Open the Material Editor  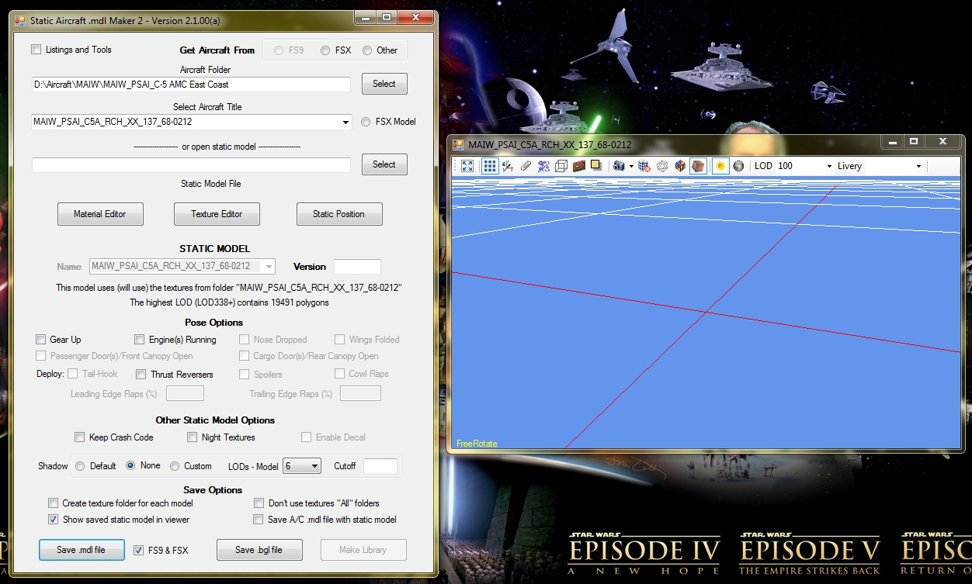pyautogui.click(x=100, y=214)
